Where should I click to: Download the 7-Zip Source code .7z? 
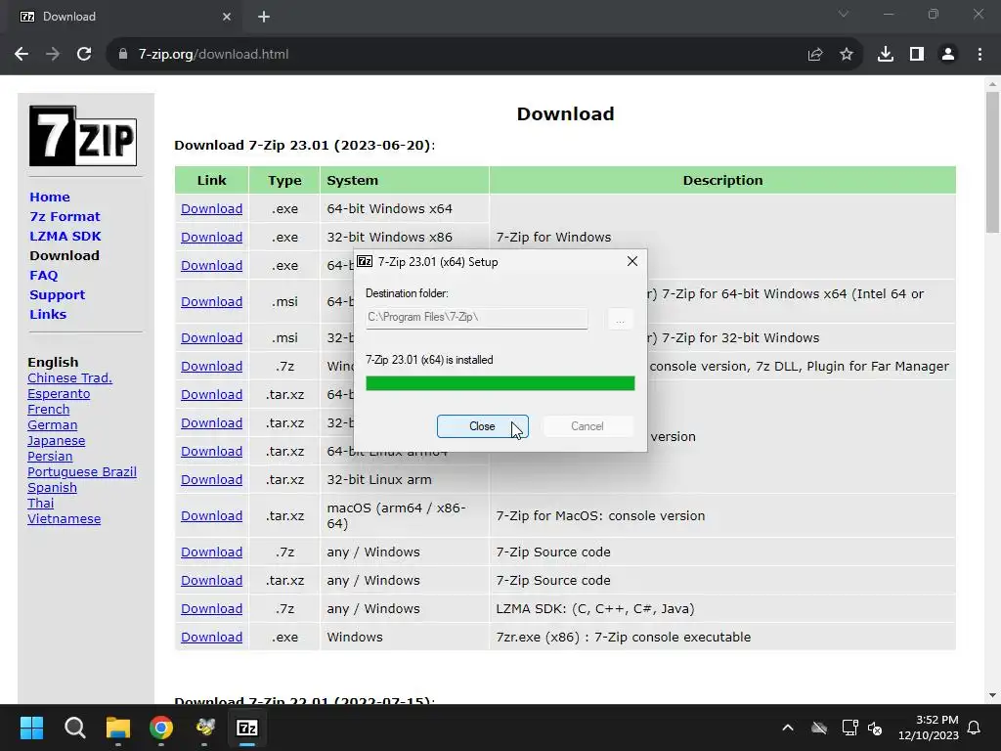[211, 552]
